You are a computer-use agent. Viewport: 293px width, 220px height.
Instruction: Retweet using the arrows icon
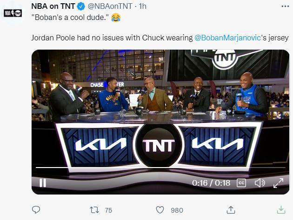[94, 210]
